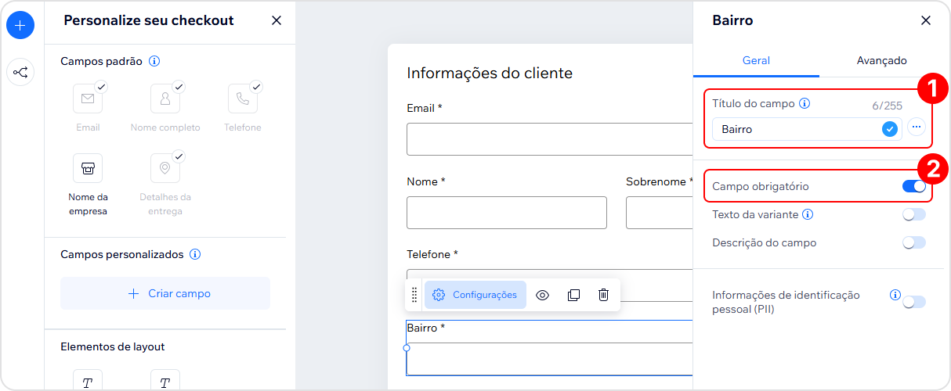
Task: Open info tooltip next to Campos personalizados
Action: point(196,254)
